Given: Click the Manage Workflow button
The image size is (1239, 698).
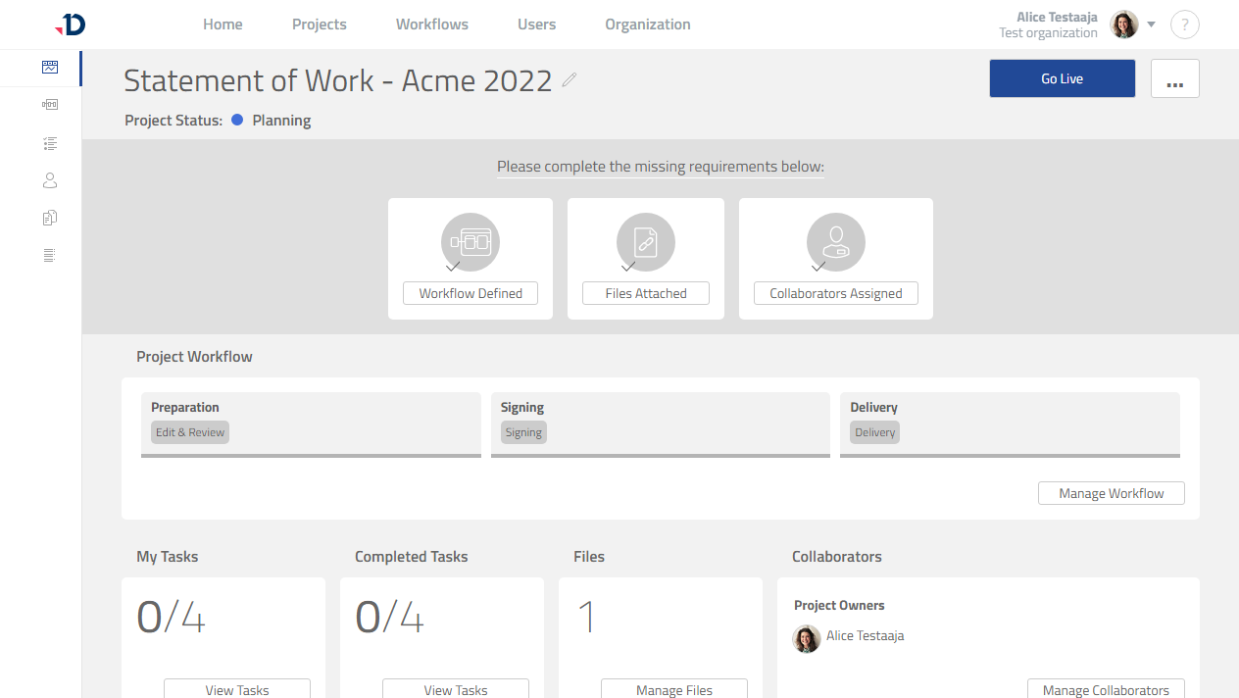Looking at the screenshot, I should 1111,492.
